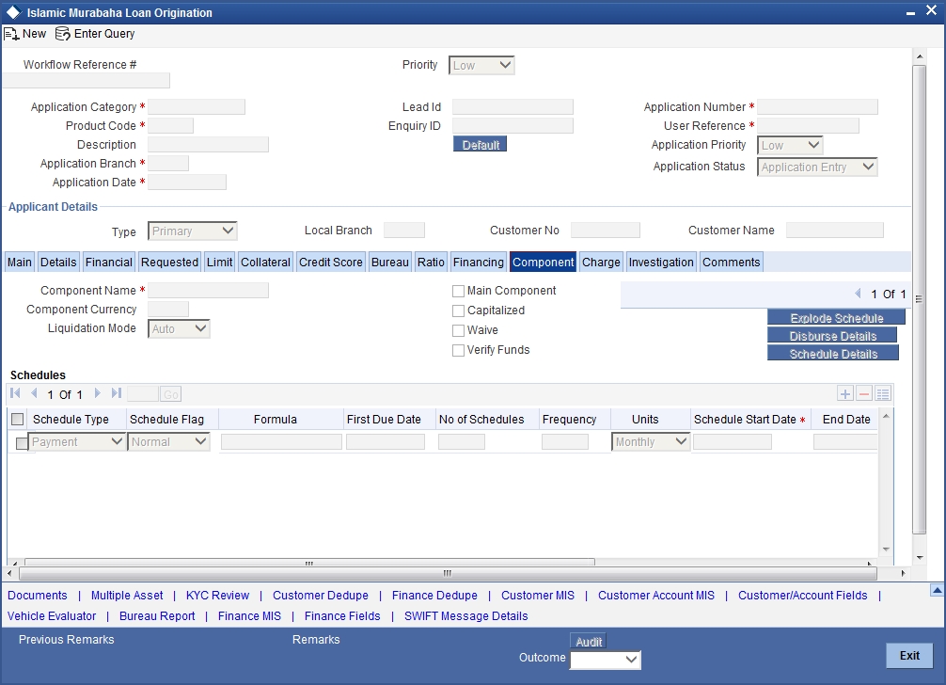946x685 pixels.
Task: Switch to the Collateral tab
Action: coord(265,262)
